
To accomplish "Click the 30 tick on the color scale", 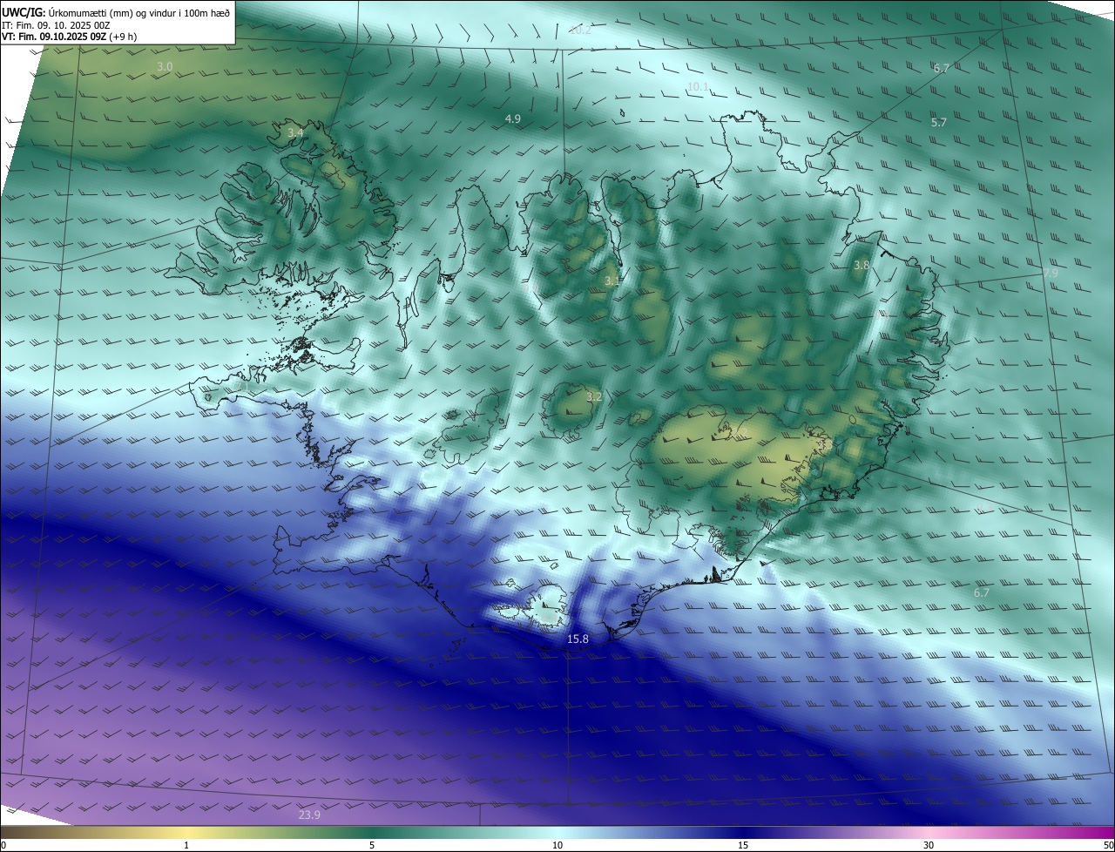I will pos(929,845).
